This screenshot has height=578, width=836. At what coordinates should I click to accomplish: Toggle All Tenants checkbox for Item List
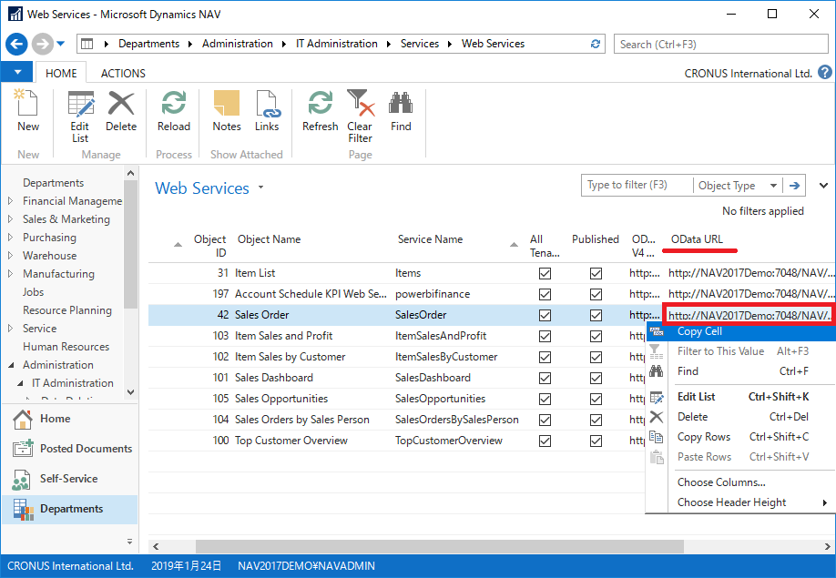[x=545, y=273]
